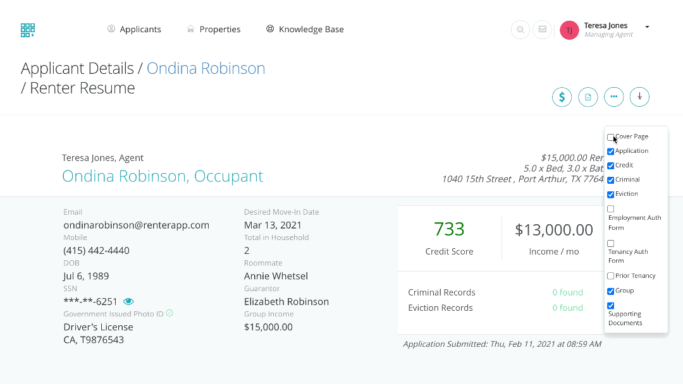Open the search icon in header
683x384 pixels.
[520, 30]
